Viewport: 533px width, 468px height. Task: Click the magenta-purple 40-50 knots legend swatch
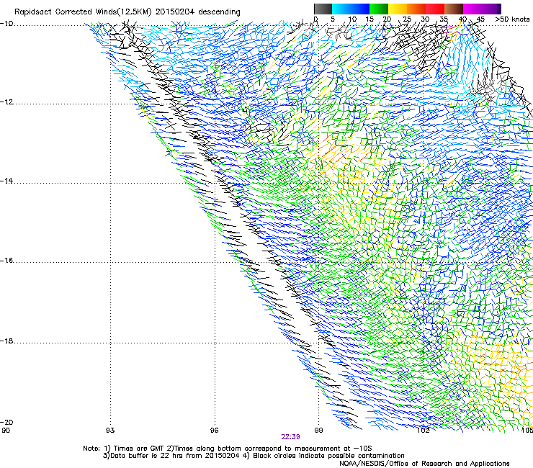click(x=482, y=9)
